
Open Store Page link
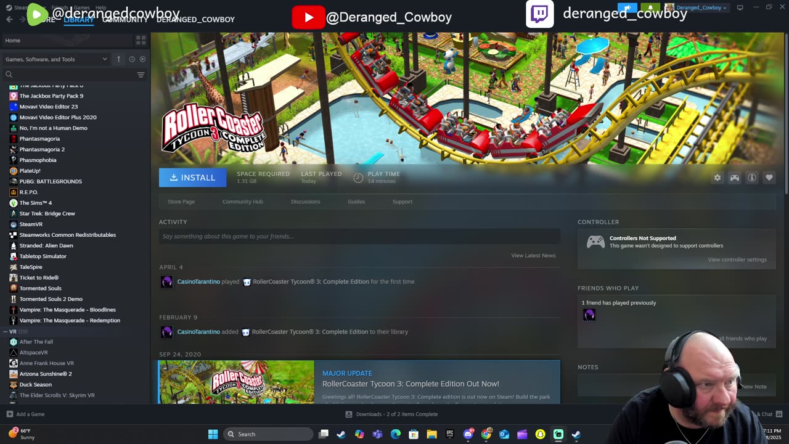pos(181,202)
